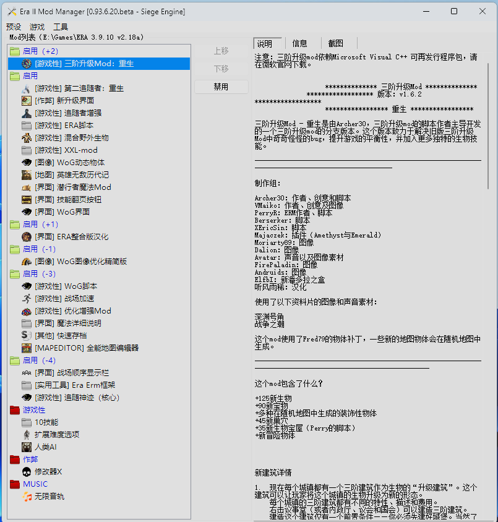
Task: Open the 工具 menu
Action: (x=61, y=27)
